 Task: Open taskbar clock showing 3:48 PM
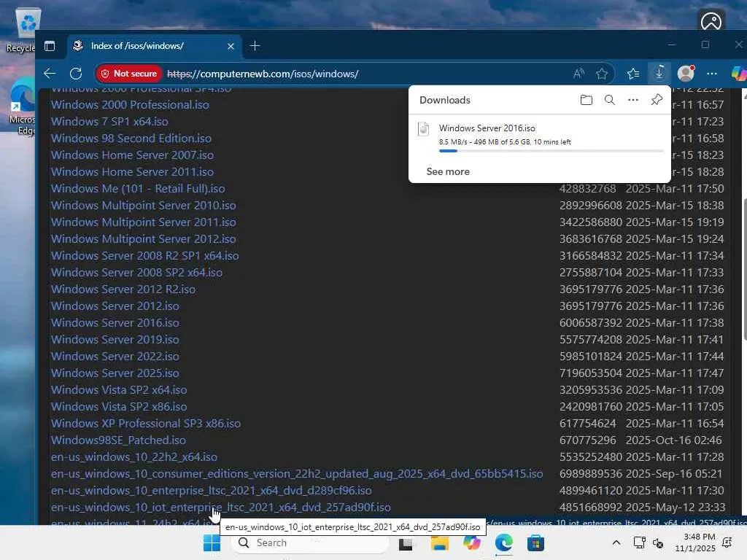pyautogui.click(x=695, y=542)
